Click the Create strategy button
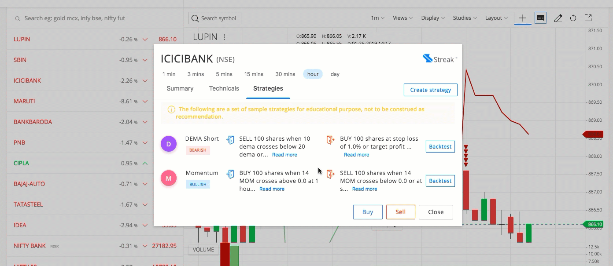The width and height of the screenshot is (613, 266). point(431,90)
